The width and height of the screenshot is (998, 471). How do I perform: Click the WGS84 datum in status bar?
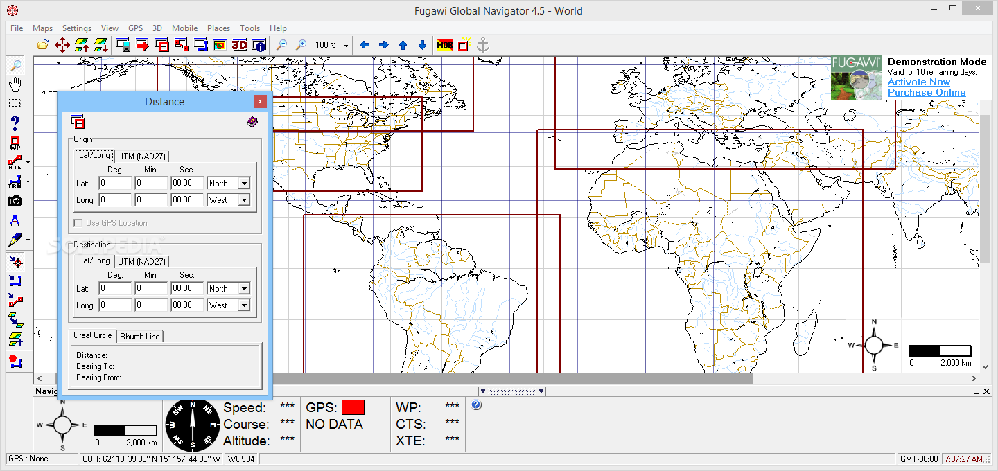[241, 459]
